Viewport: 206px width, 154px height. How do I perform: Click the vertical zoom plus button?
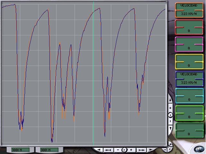pyautogui.click(x=170, y=108)
